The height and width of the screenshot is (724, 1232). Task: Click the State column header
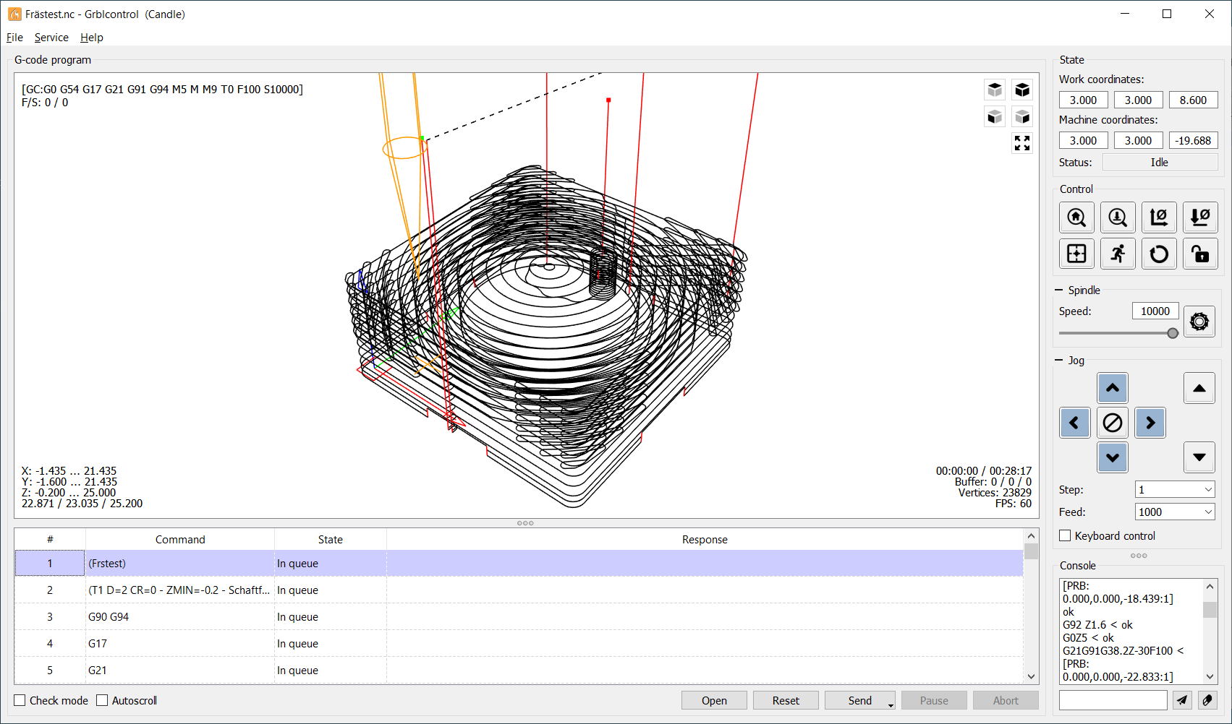331,540
